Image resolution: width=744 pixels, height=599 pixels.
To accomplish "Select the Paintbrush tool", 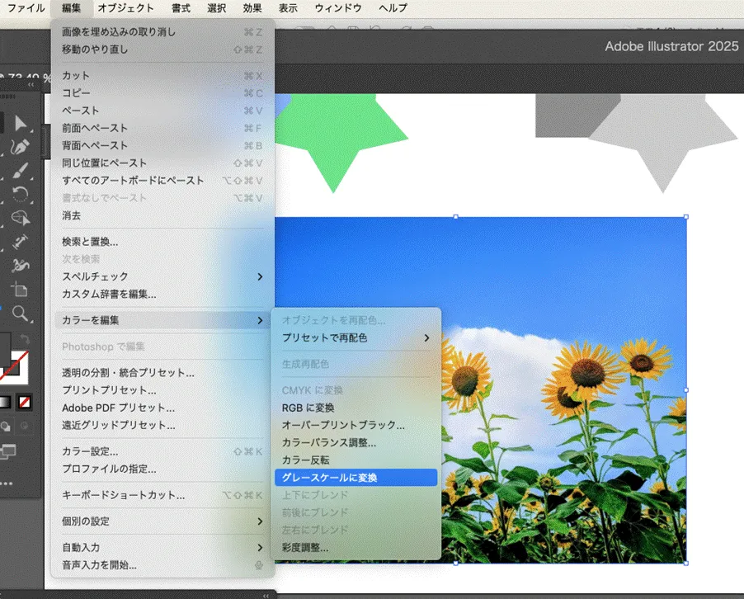I will tap(21, 171).
